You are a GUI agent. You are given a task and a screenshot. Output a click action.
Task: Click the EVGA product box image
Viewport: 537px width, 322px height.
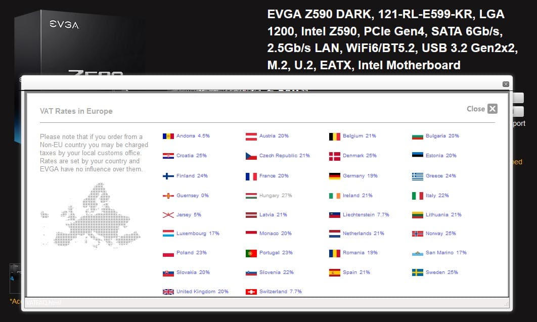tap(79, 43)
